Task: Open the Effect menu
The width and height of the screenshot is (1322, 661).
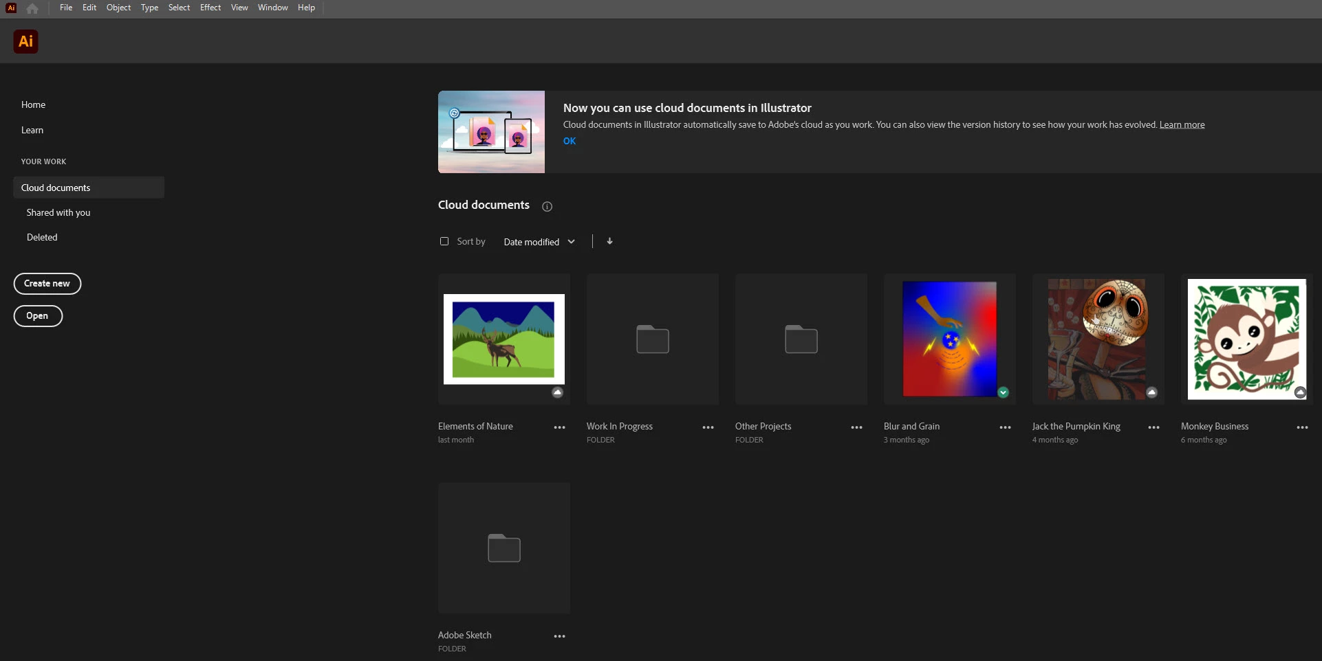Action: tap(210, 8)
